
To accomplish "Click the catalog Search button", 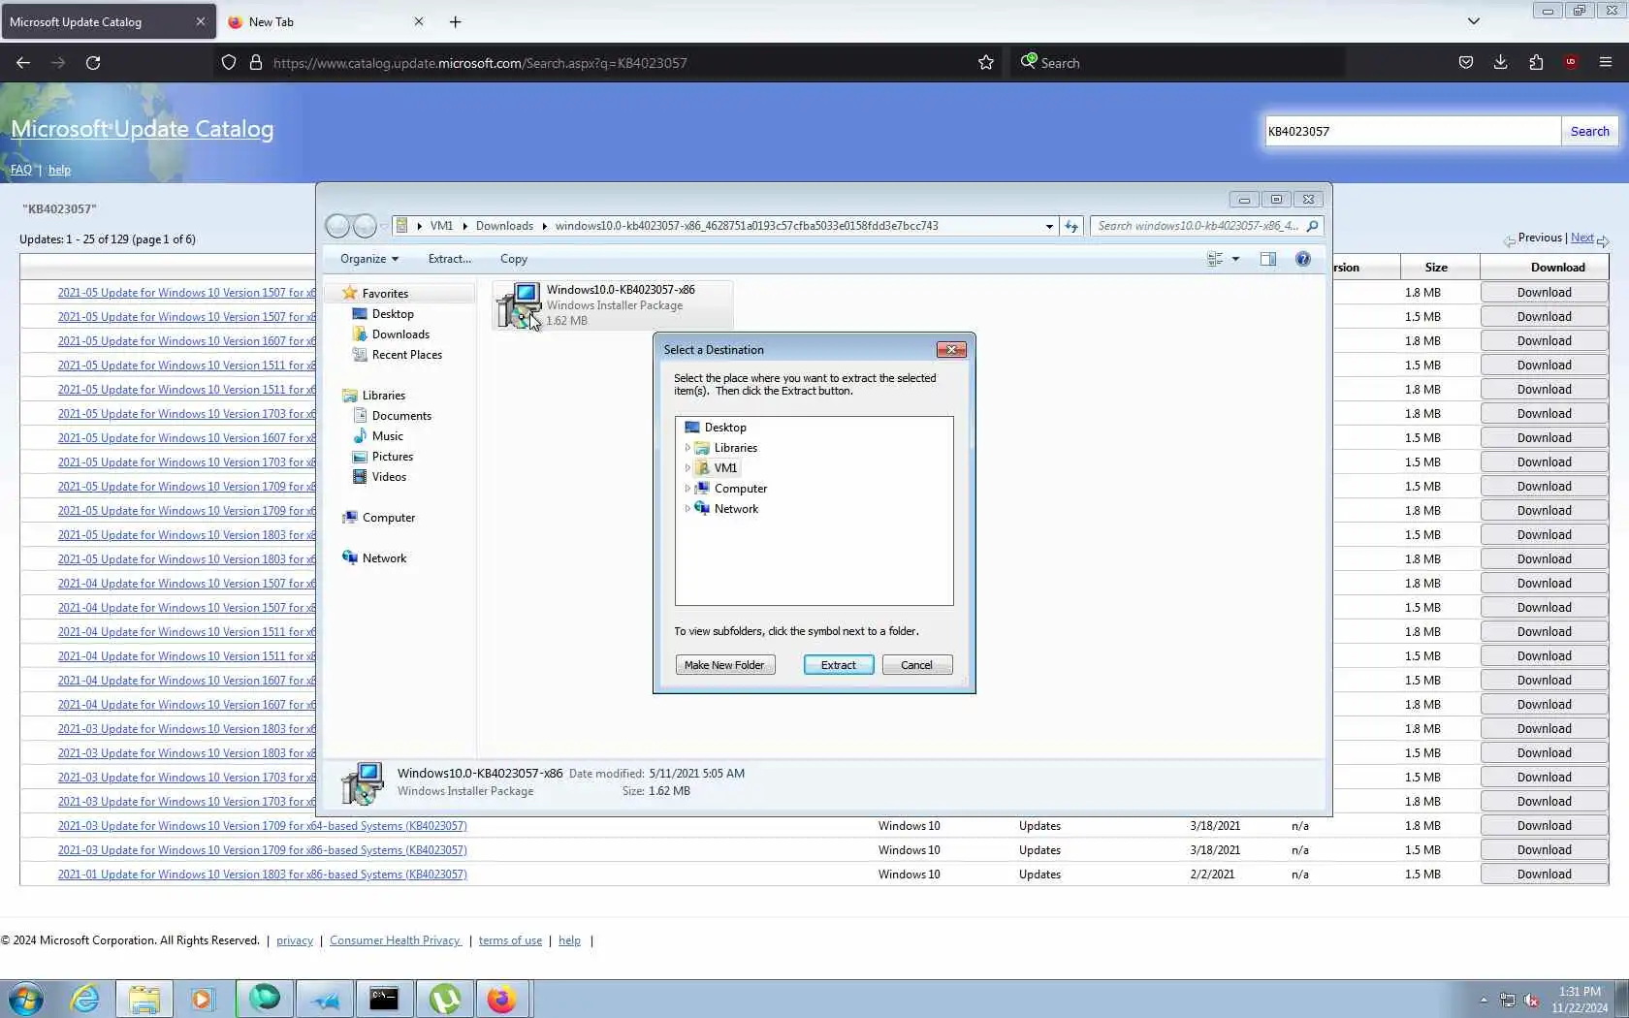I will [x=1589, y=131].
